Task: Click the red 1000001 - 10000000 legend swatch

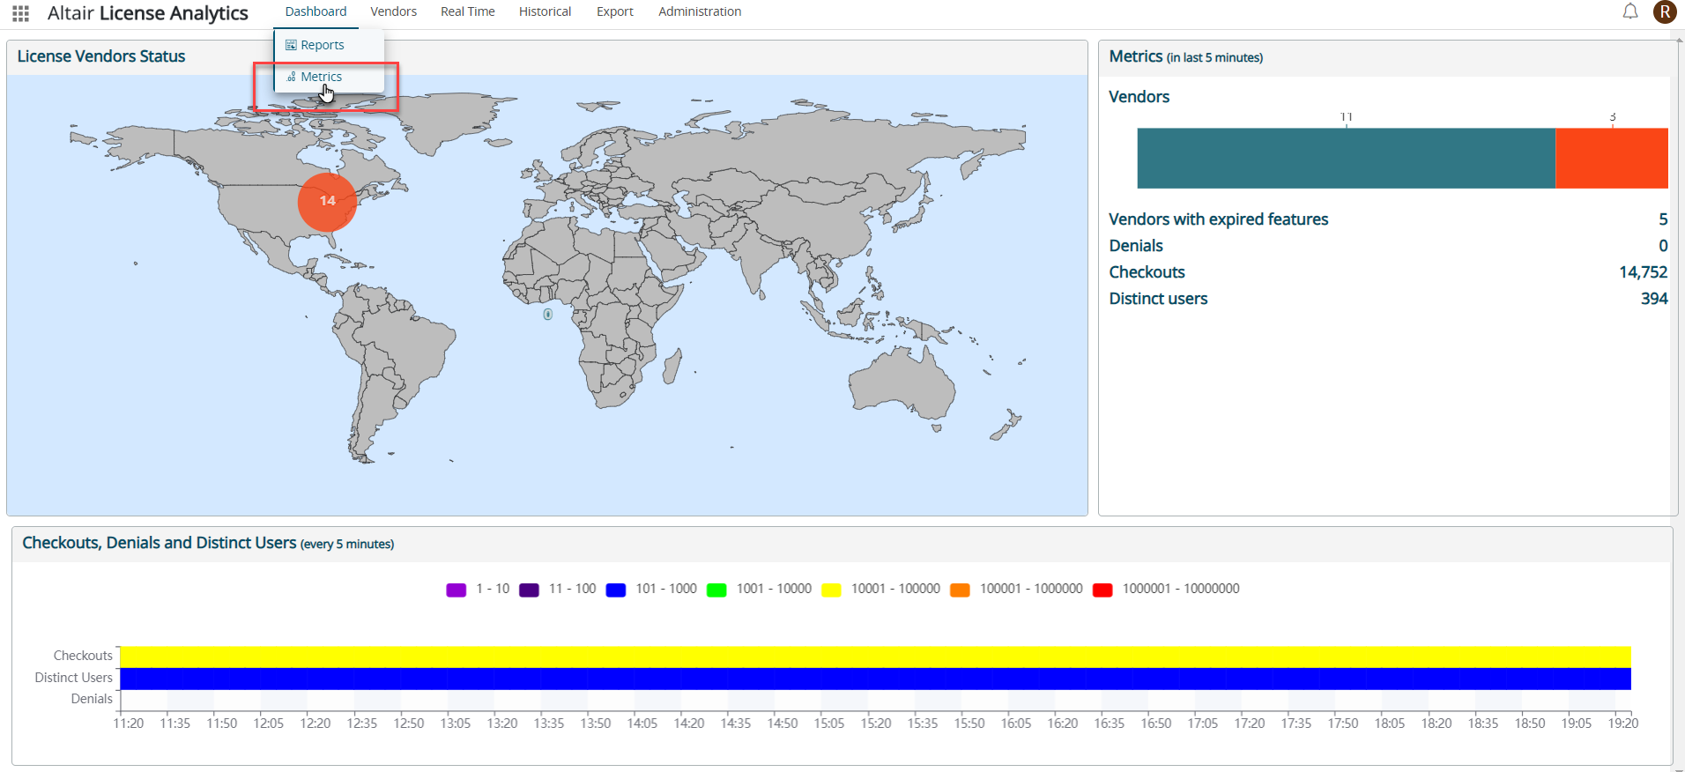Action: click(1102, 590)
